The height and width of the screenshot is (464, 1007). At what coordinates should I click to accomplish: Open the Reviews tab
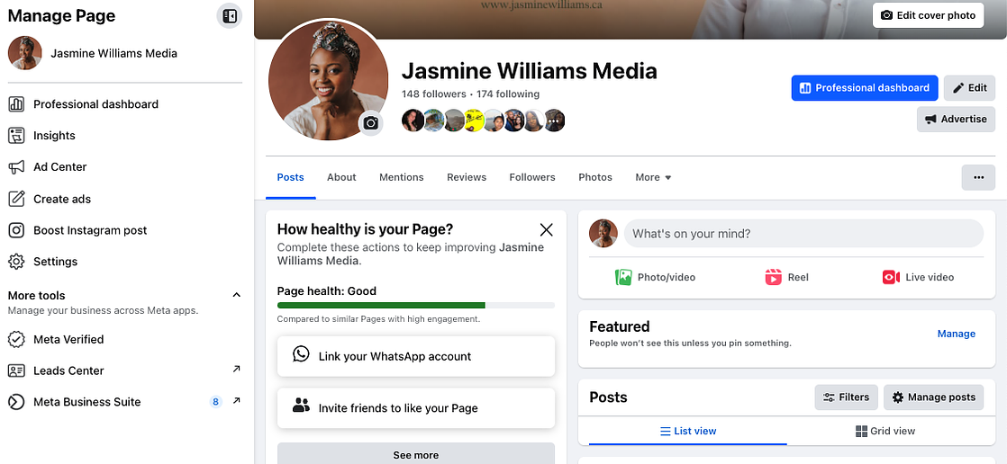tap(467, 177)
